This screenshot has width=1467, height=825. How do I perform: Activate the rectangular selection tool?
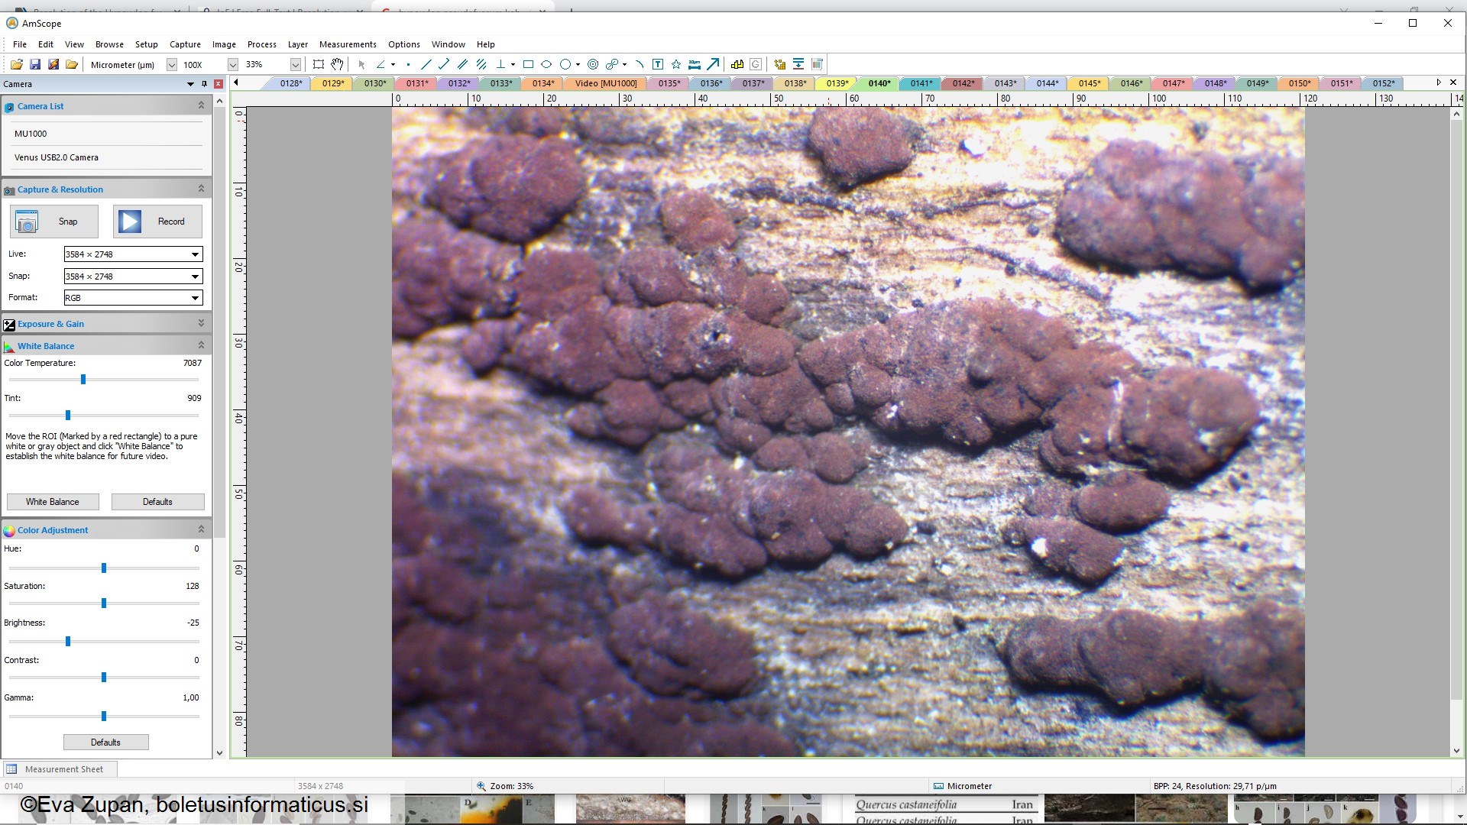pos(319,64)
